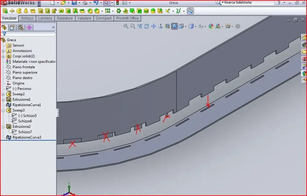Open the Hide/Show items dropdown arrow
The height and width of the screenshot is (196, 307).
[x=206, y=26]
